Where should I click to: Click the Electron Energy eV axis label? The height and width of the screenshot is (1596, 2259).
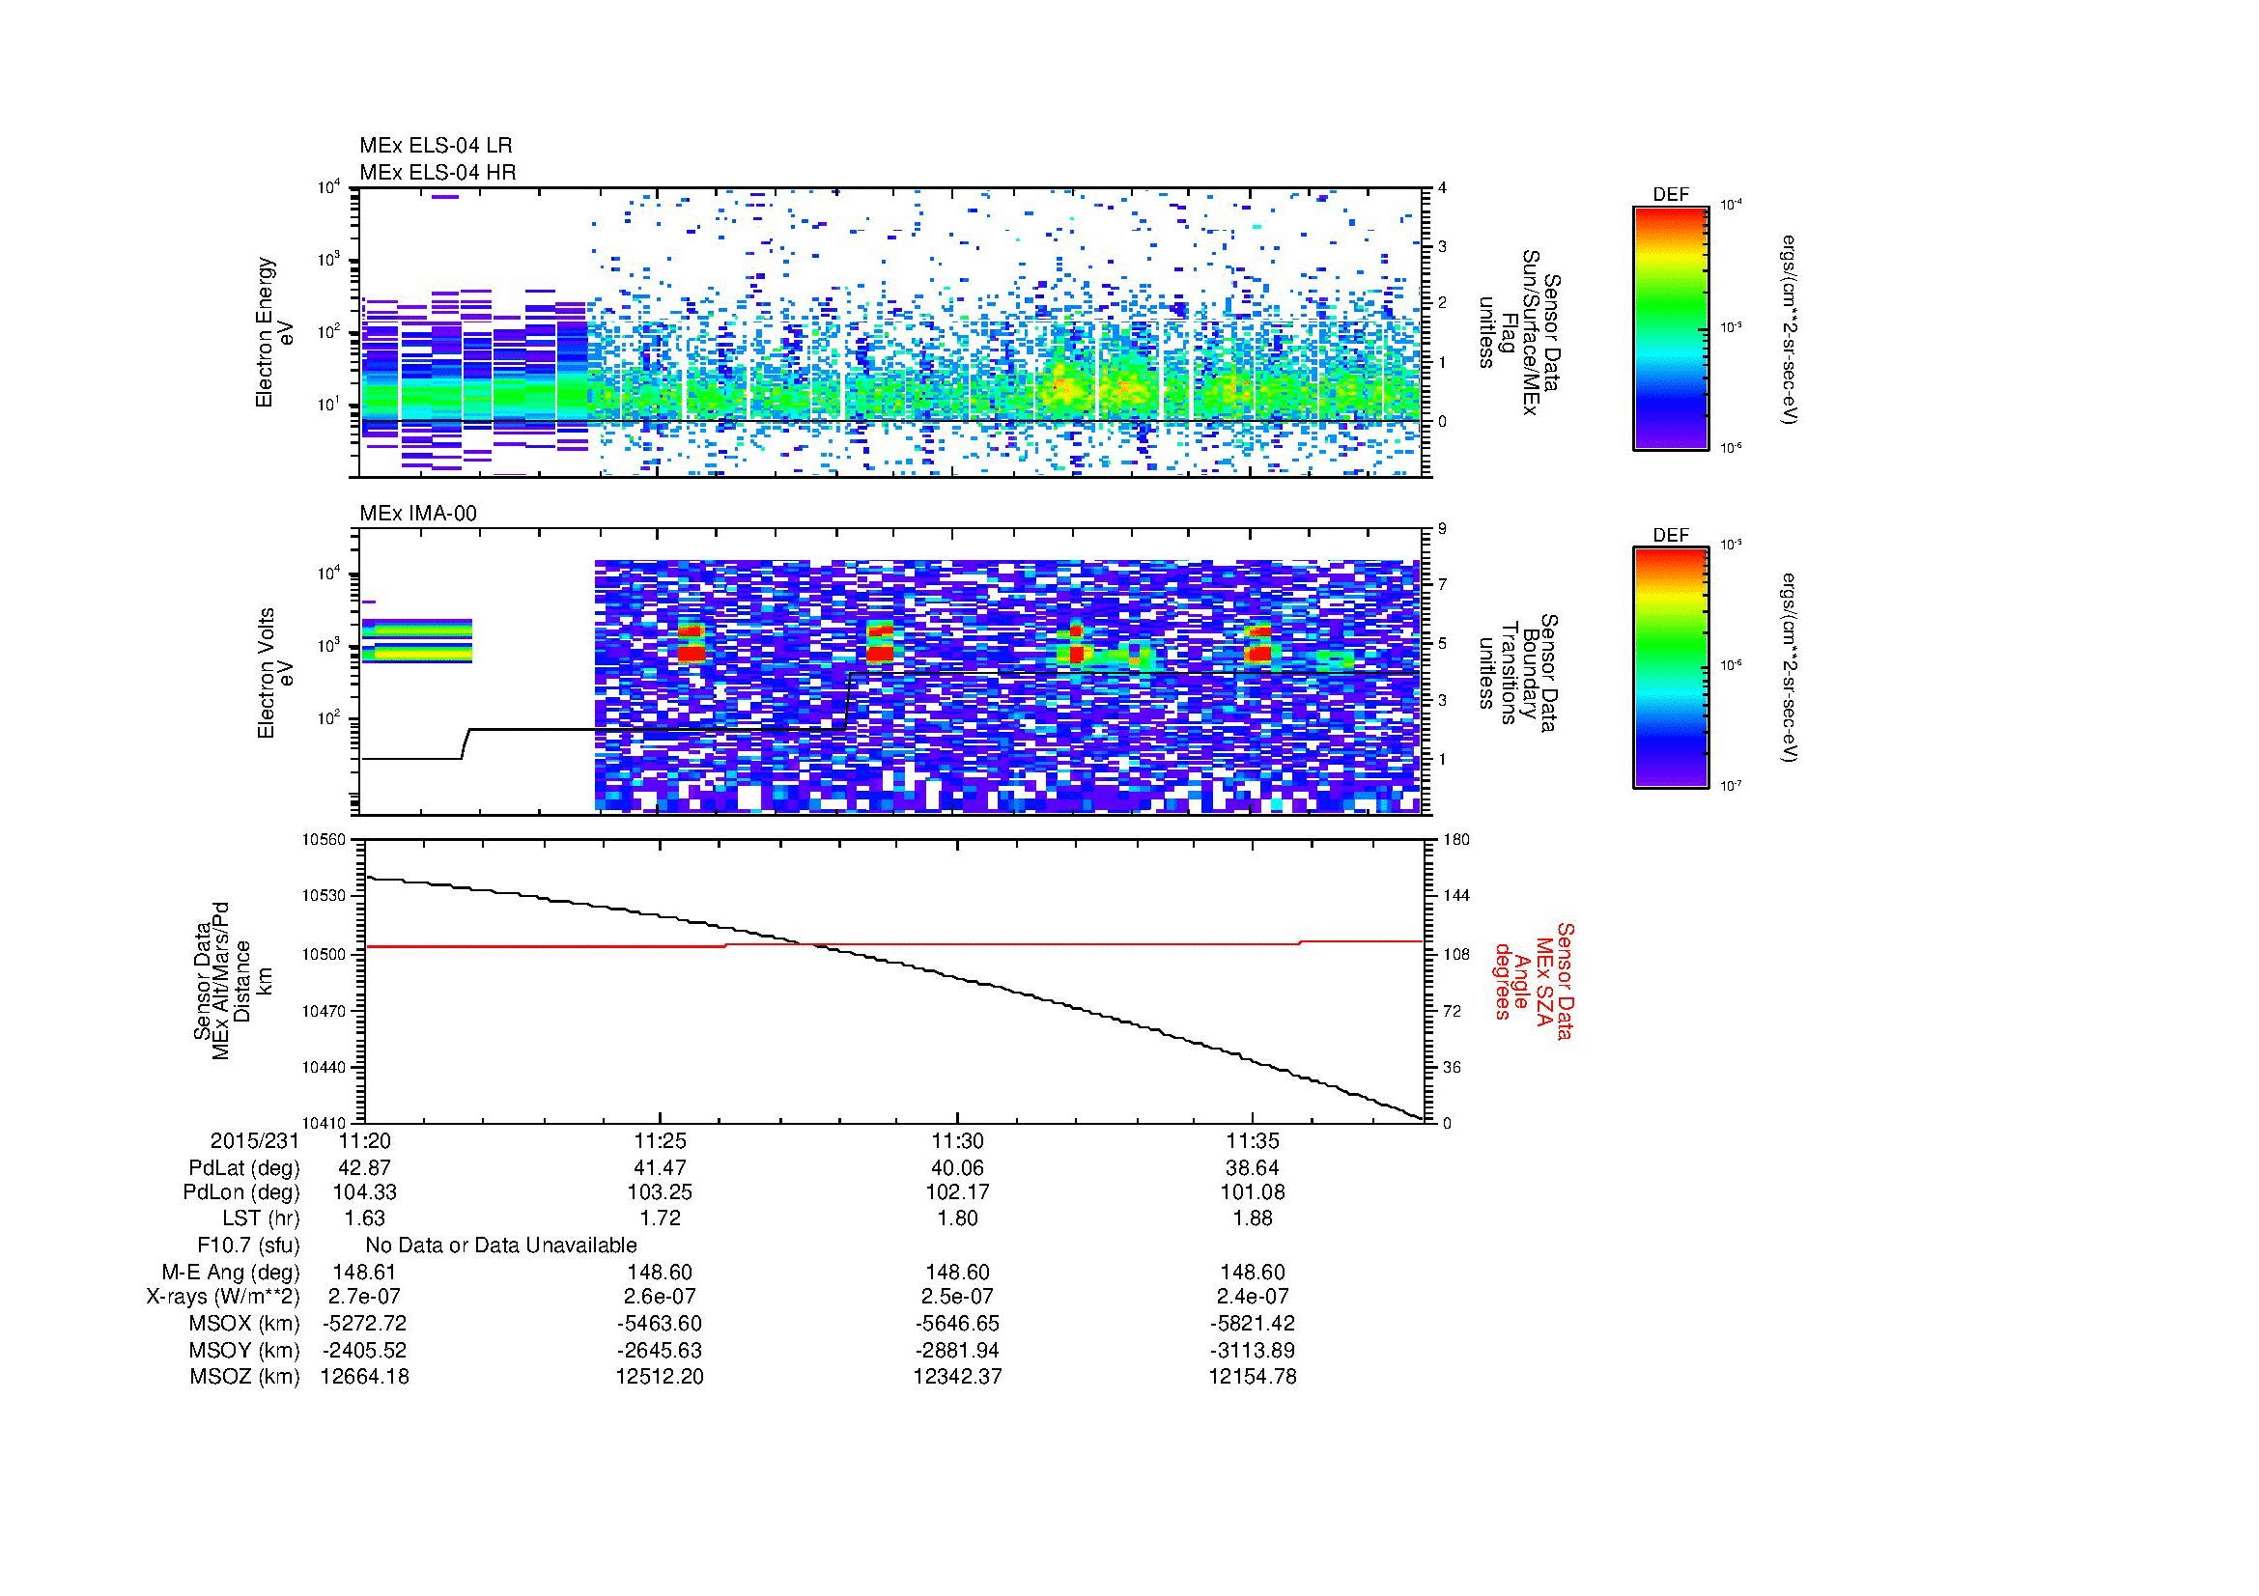(x=275, y=332)
